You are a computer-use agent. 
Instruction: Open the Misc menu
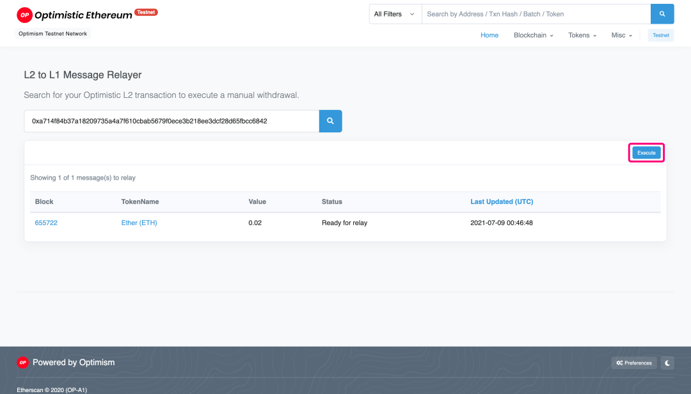click(621, 35)
